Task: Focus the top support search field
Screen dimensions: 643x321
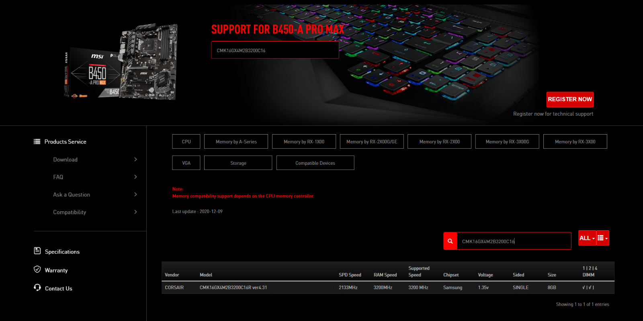Action: click(x=275, y=50)
